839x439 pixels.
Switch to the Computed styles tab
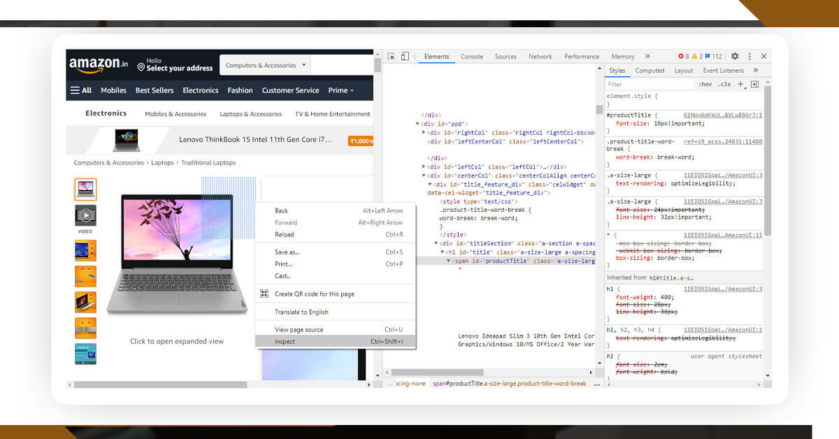[650, 71]
